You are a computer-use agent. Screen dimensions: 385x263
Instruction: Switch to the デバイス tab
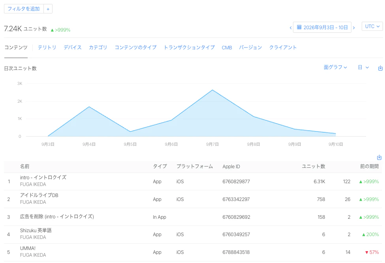72,47
